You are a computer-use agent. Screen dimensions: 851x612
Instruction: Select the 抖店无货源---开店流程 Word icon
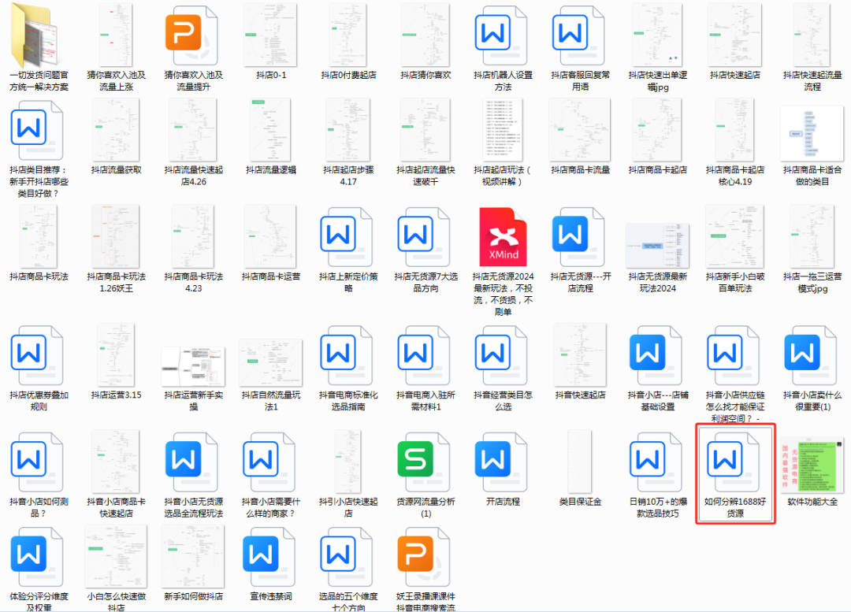pyautogui.click(x=578, y=237)
